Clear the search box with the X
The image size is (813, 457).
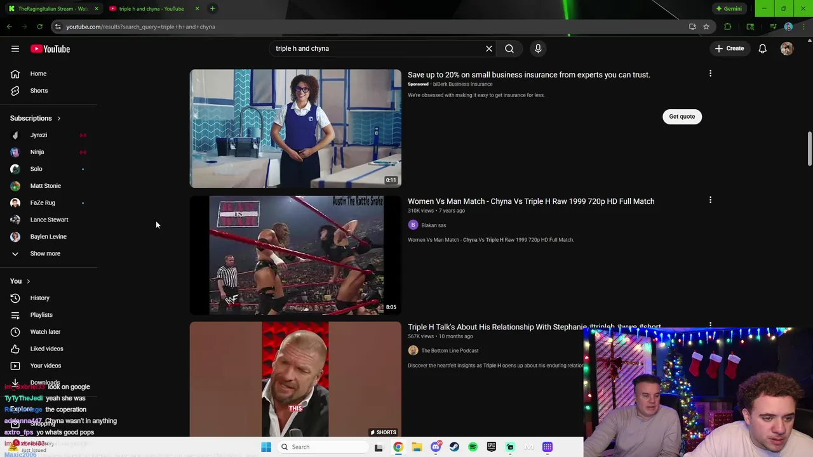489,48
